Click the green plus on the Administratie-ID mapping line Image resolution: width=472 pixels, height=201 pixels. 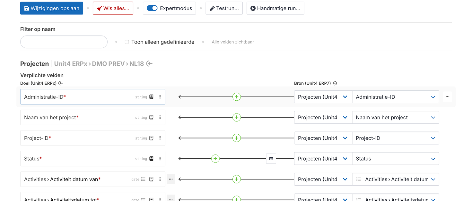pos(237,96)
